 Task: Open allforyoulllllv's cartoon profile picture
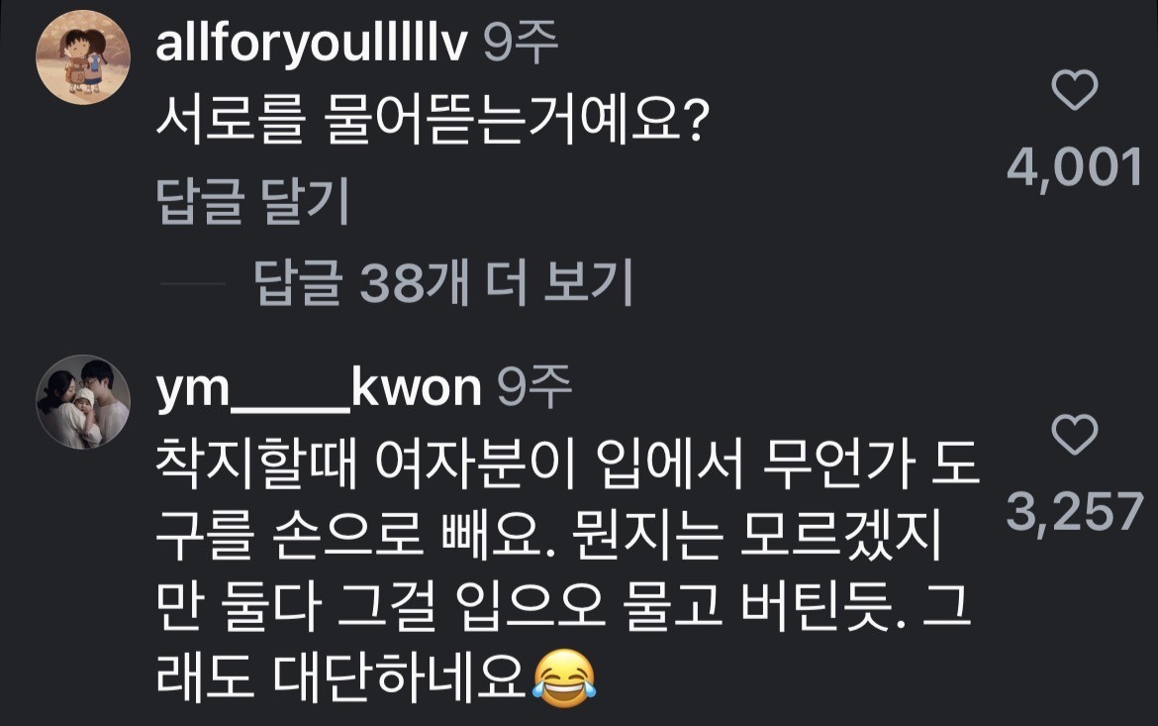83,56
